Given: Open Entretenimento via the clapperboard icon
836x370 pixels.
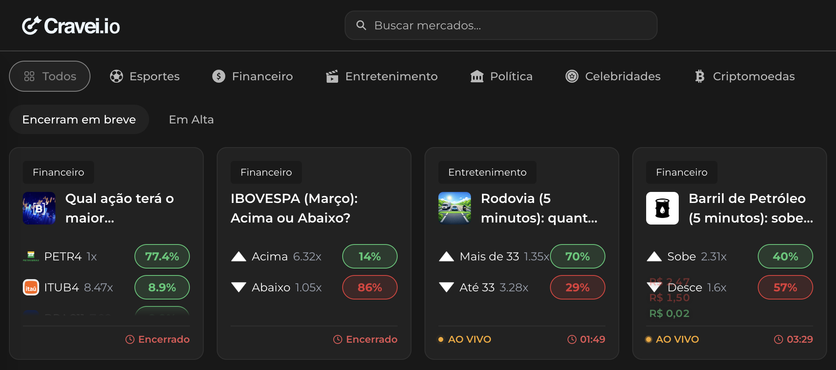Looking at the screenshot, I should coord(332,76).
